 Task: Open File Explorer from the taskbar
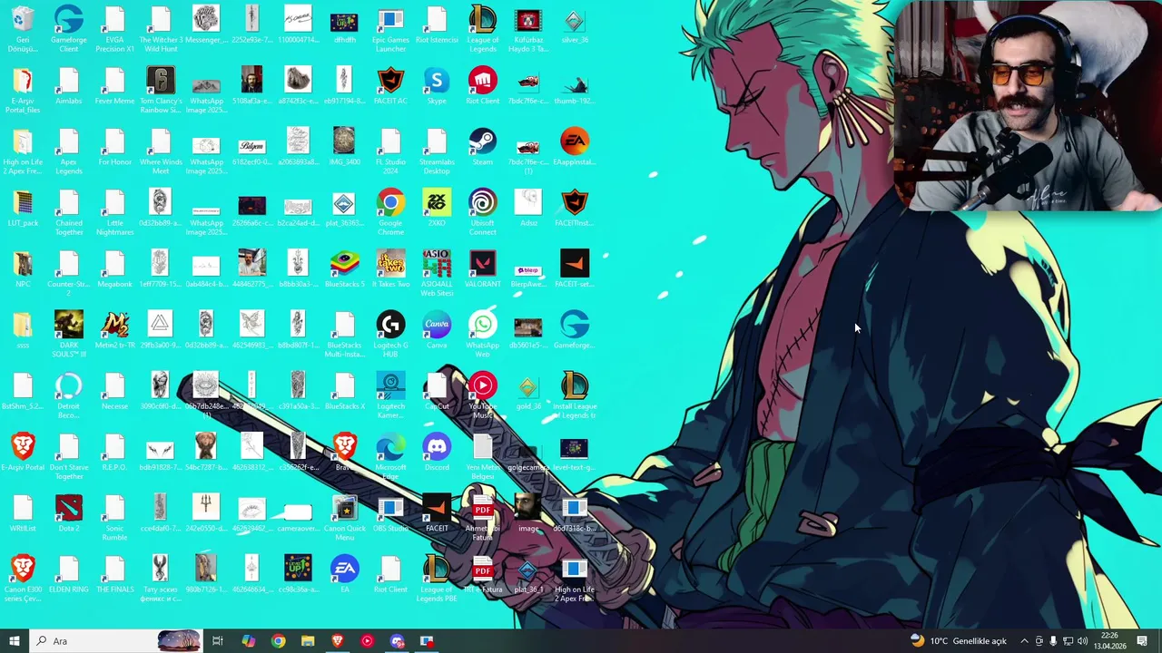(308, 641)
